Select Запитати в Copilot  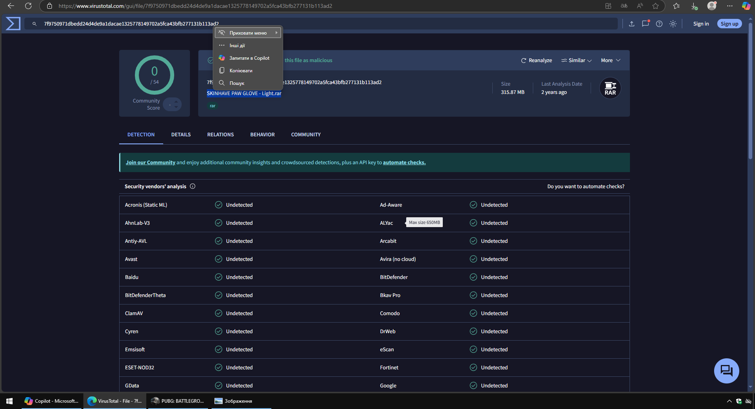coord(248,58)
